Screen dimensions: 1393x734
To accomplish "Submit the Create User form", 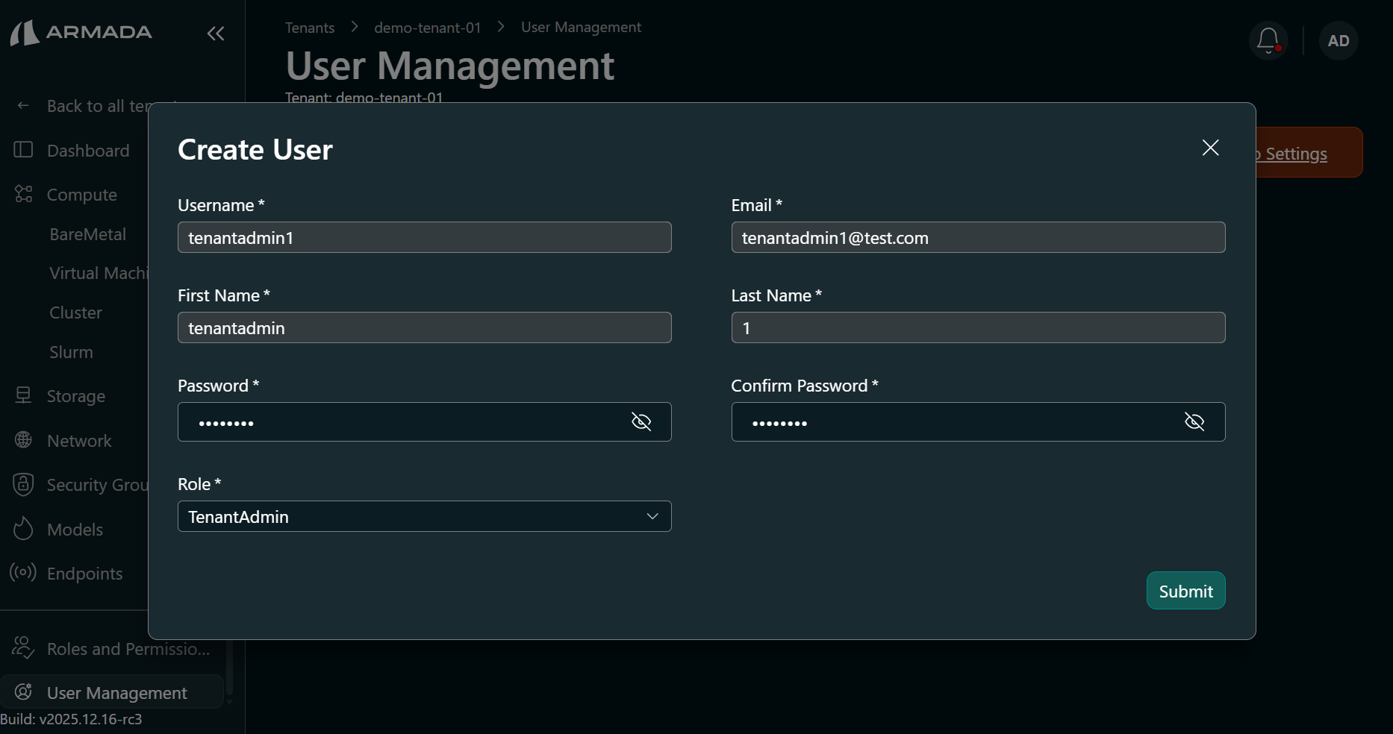I will pos(1185,591).
